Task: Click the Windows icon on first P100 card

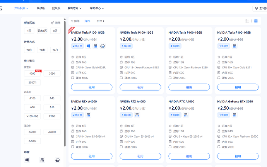Action: 88,46
